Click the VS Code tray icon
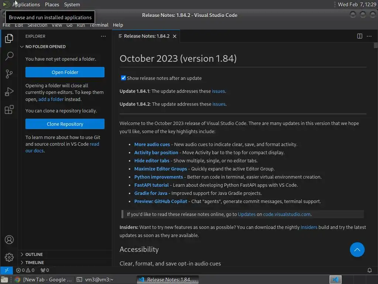Screen dimensions: 378x284 [x=335, y=280]
